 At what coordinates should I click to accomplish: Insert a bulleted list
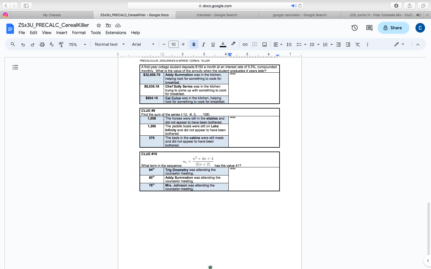click(312, 45)
